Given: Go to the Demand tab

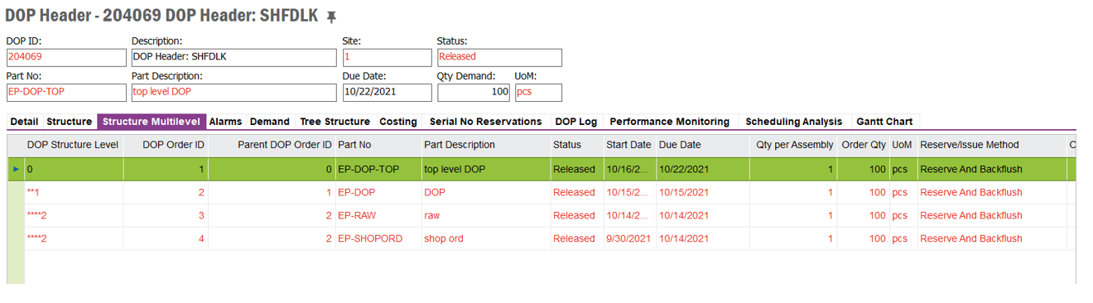Looking at the screenshot, I should pos(270,122).
